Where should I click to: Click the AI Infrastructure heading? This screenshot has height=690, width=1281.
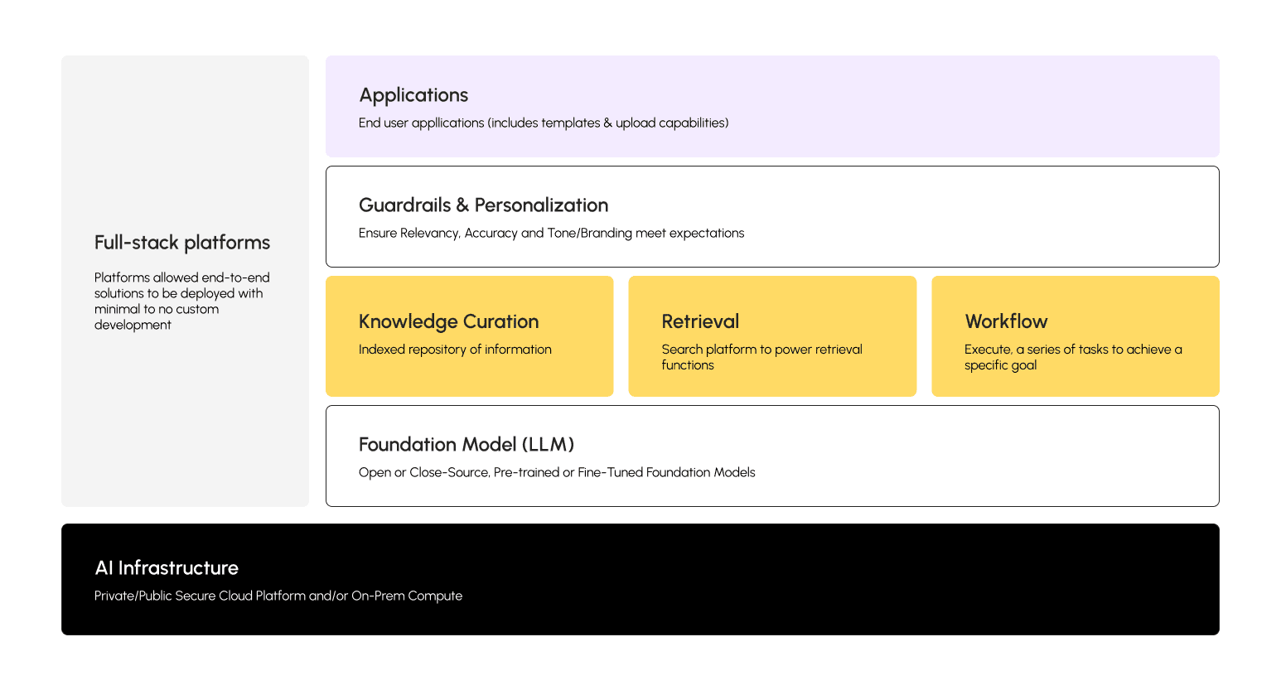click(x=167, y=568)
